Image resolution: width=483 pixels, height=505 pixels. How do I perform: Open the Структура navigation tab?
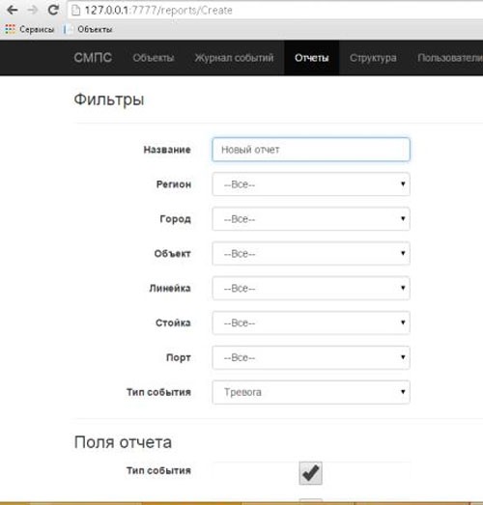[373, 58]
